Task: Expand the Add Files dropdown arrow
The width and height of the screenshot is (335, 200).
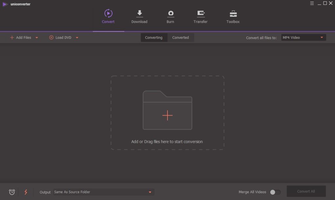Action: click(37, 38)
